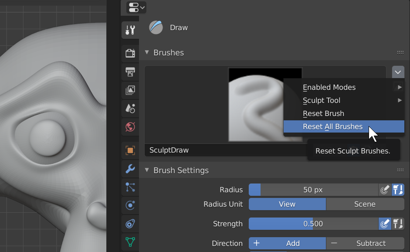The height and width of the screenshot is (252, 410).
Task: Click Reset Brush
Action: point(323,113)
